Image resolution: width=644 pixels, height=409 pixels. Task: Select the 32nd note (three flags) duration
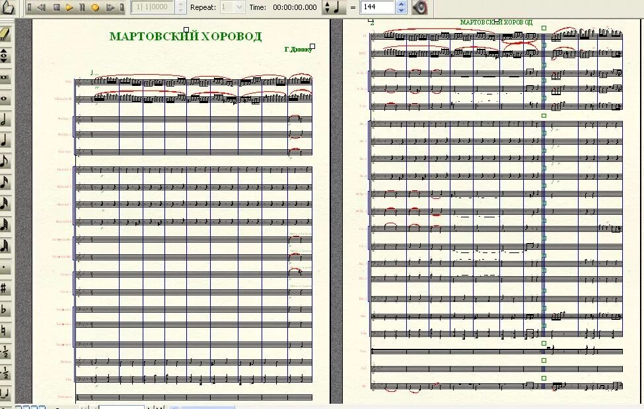click(5, 204)
